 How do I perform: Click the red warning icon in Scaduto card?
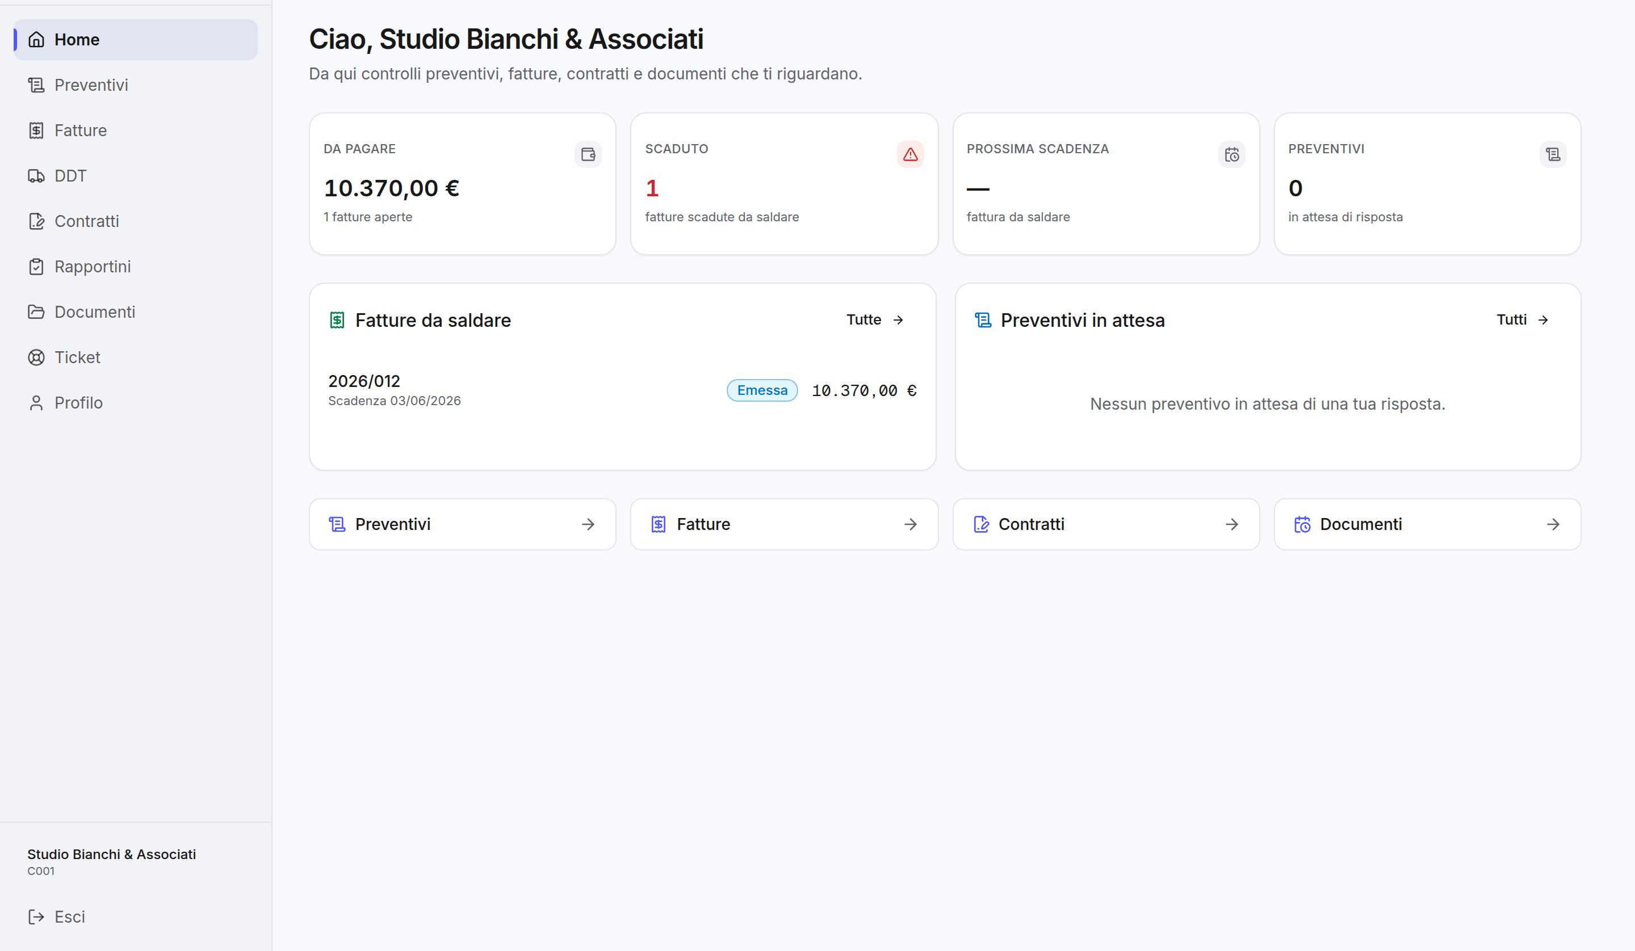pyautogui.click(x=910, y=154)
